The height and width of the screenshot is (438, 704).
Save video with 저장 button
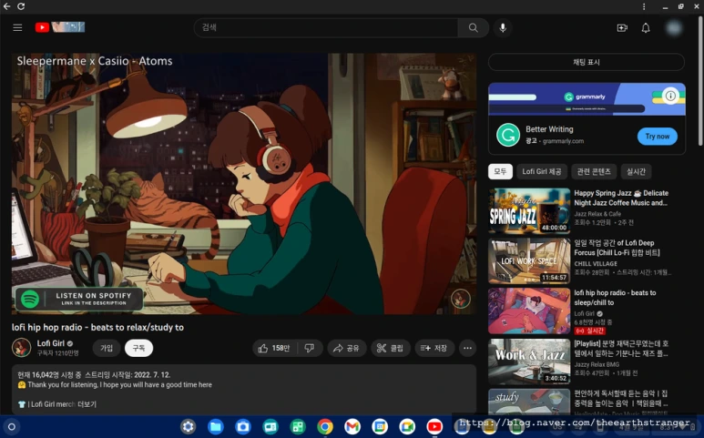coord(434,348)
